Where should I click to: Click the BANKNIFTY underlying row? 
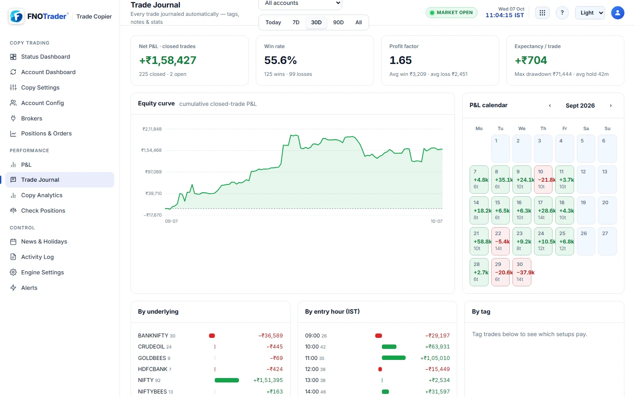[210, 336]
